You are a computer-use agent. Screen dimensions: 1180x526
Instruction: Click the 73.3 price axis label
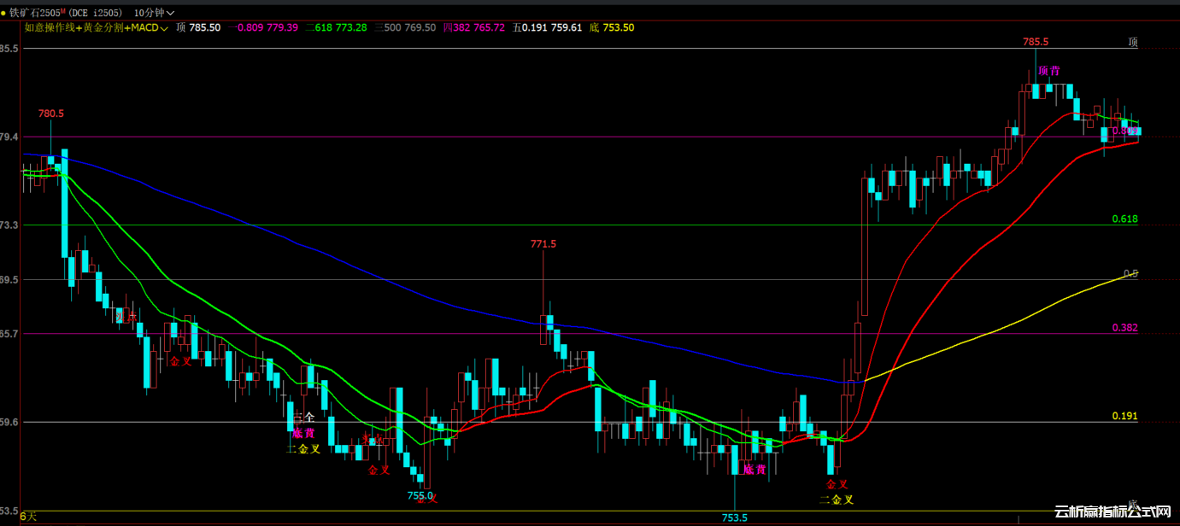pyautogui.click(x=9, y=225)
